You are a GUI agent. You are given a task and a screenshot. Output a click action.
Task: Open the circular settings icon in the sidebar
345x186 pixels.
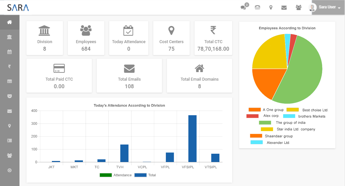10,170
